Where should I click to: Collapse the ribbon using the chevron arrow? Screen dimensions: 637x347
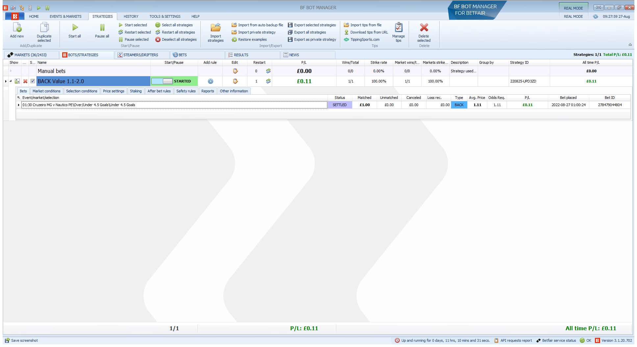[630, 45]
